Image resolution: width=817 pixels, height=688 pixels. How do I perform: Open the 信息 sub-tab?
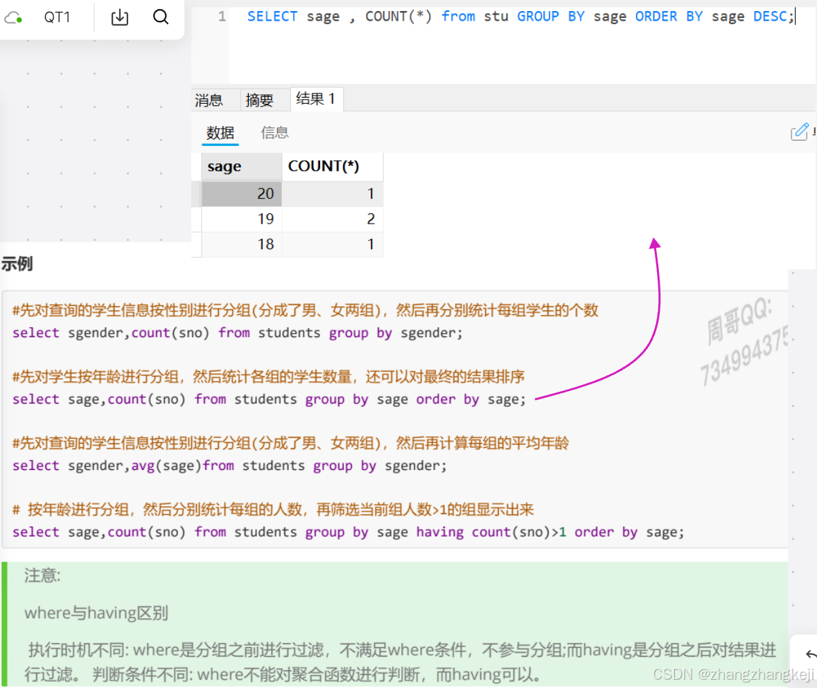click(x=274, y=133)
